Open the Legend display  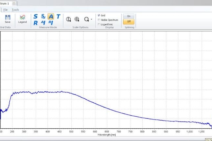[x=22, y=19]
